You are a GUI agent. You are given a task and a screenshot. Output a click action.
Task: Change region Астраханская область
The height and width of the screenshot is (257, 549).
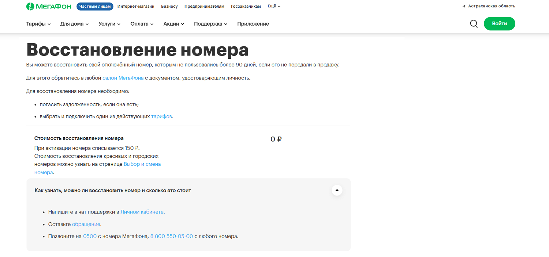(x=492, y=6)
